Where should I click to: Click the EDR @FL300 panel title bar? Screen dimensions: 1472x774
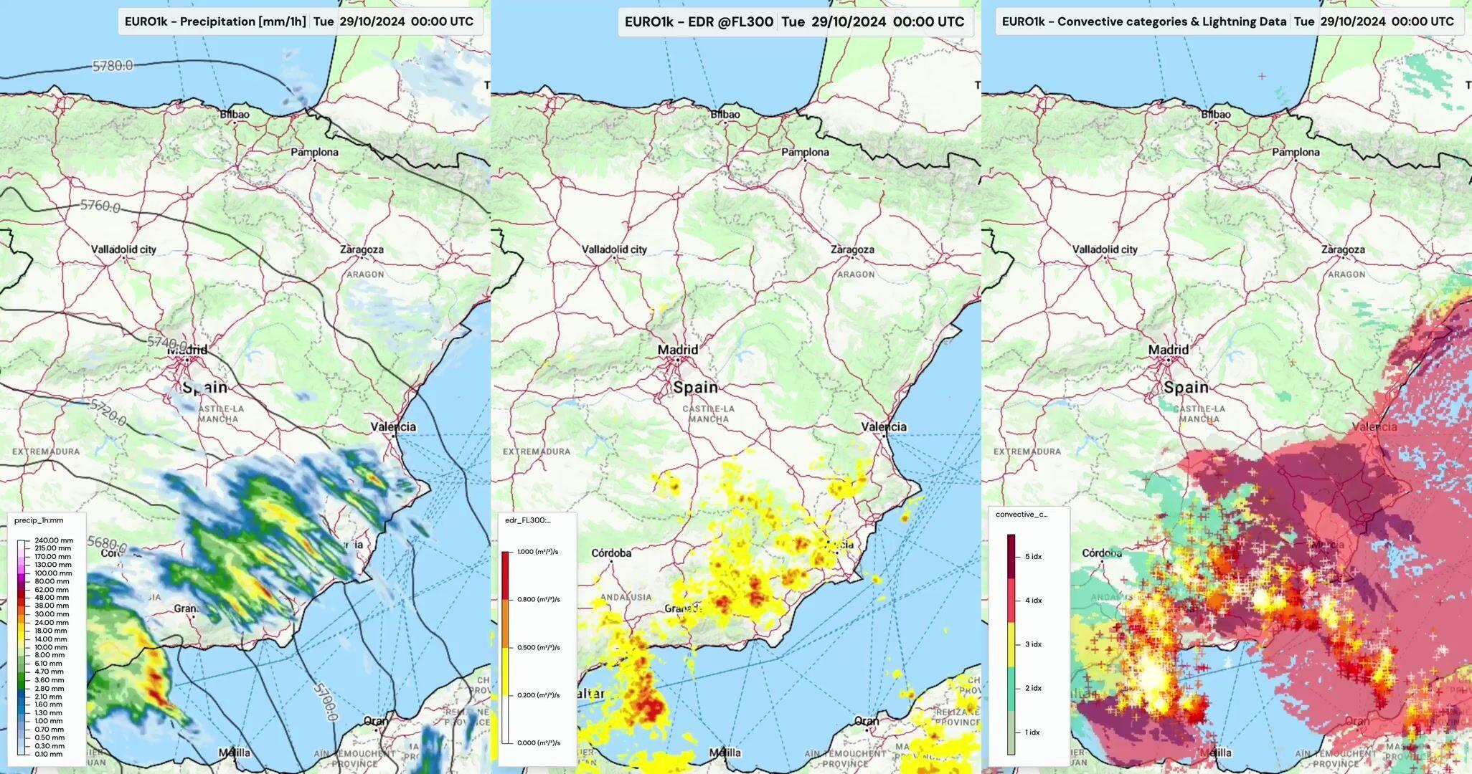click(699, 21)
